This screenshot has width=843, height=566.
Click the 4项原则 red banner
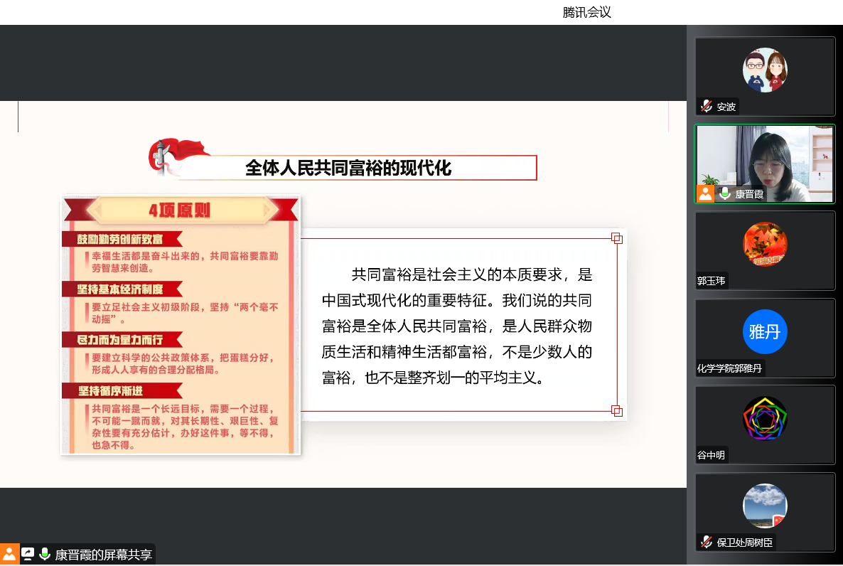click(x=180, y=210)
